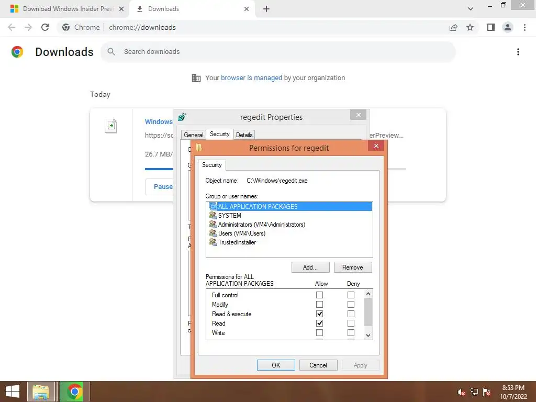Open Chrome's three-dot main menu
This screenshot has height=402, width=536.
tap(524, 27)
